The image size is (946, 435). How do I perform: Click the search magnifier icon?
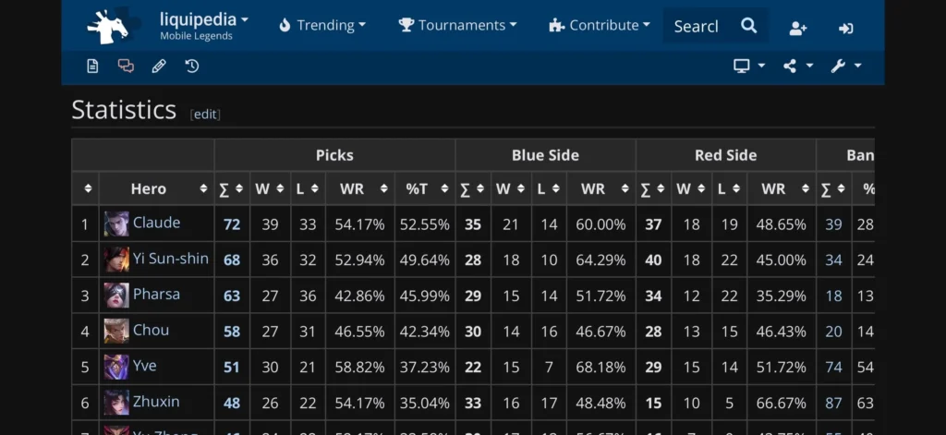point(749,26)
